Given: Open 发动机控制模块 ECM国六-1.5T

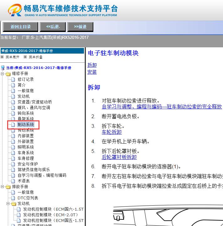Looking at the screenshot, I should (54, 209).
